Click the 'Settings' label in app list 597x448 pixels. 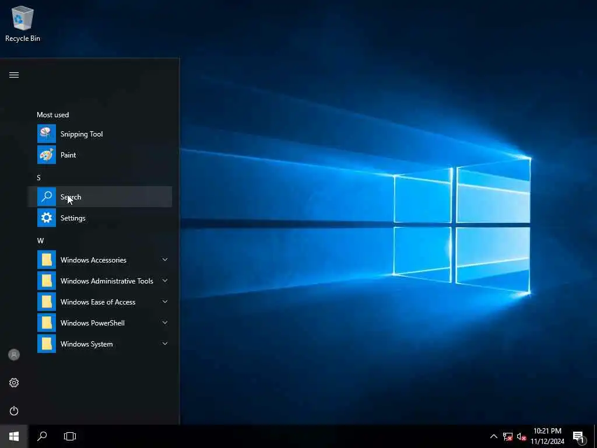coord(73,218)
